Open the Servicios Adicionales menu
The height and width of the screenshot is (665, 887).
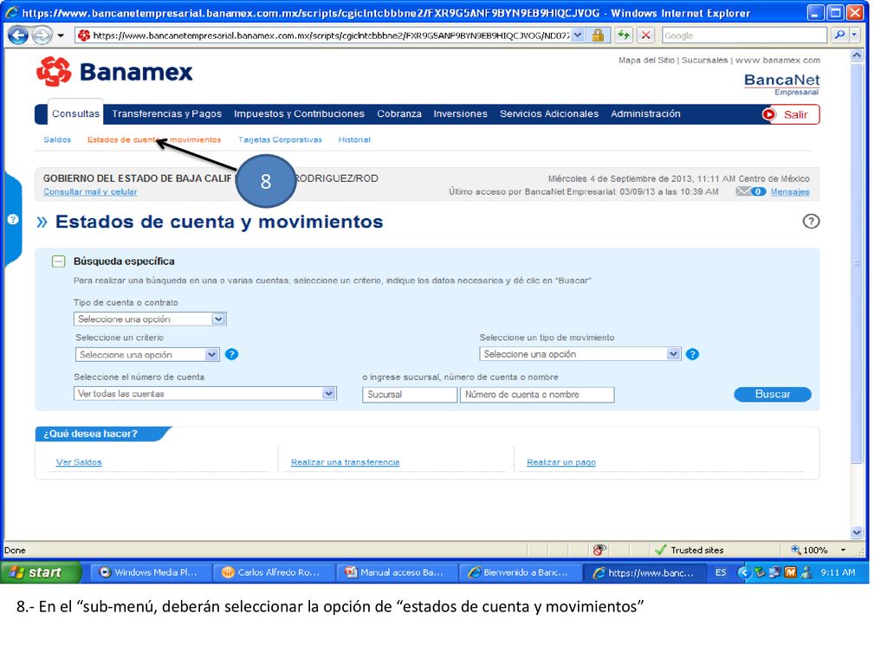click(548, 113)
